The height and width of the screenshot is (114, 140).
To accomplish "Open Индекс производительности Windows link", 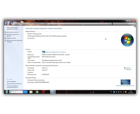I will click(x=55, y=52).
